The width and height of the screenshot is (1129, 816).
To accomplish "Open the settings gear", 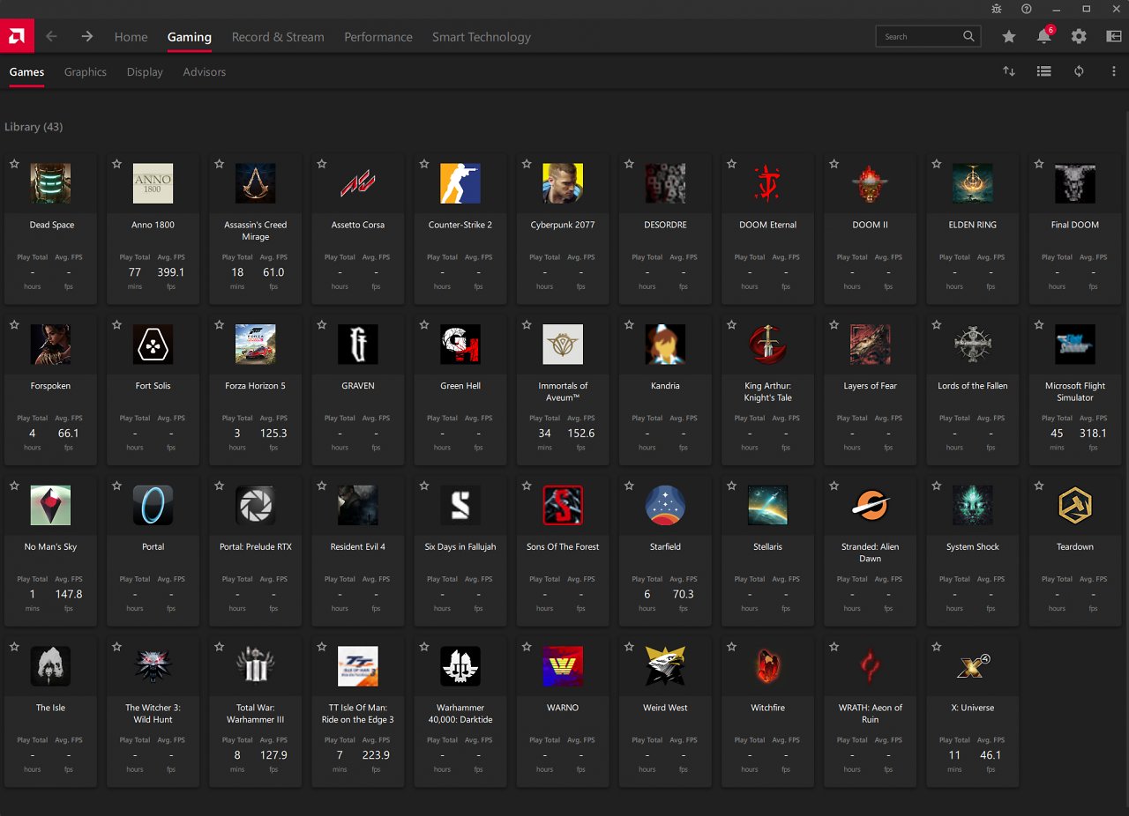I will [x=1079, y=37].
